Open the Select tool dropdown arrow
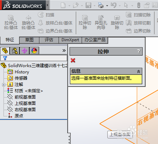This screenshot has height=144, width=158. coord(132,6)
